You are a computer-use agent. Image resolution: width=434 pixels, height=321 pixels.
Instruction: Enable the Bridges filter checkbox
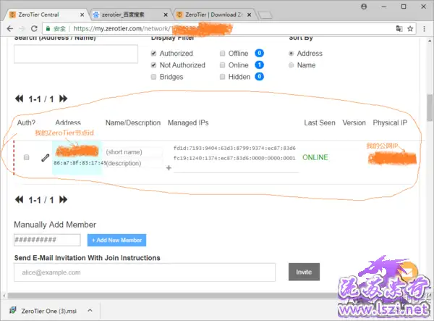point(153,77)
